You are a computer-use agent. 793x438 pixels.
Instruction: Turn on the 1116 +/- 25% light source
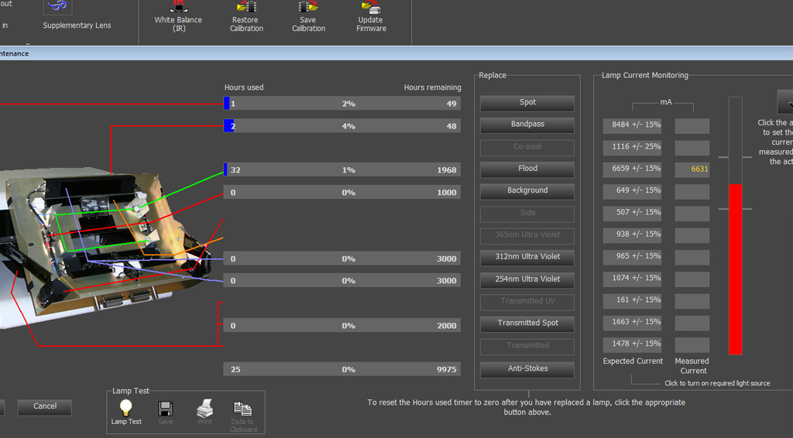pos(632,148)
